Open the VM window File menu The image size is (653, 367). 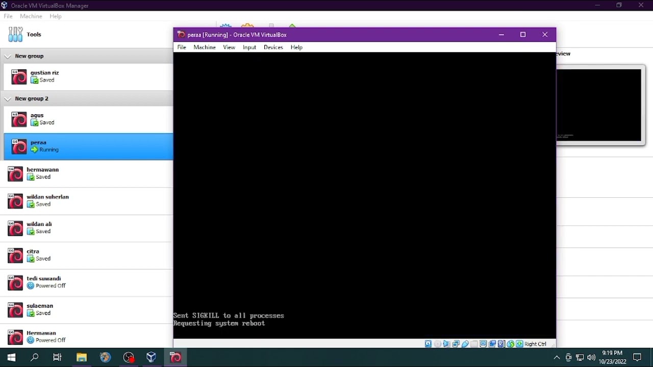[182, 47]
